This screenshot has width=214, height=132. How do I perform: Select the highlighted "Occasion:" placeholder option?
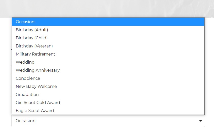click(x=108, y=22)
